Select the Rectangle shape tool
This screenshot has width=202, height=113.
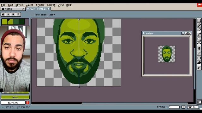tap(199, 58)
